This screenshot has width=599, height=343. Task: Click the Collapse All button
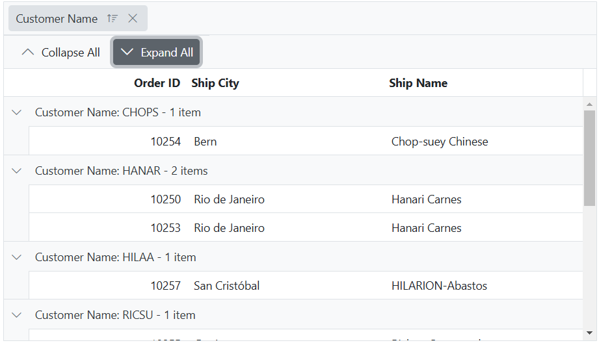(x=60, y=53)
